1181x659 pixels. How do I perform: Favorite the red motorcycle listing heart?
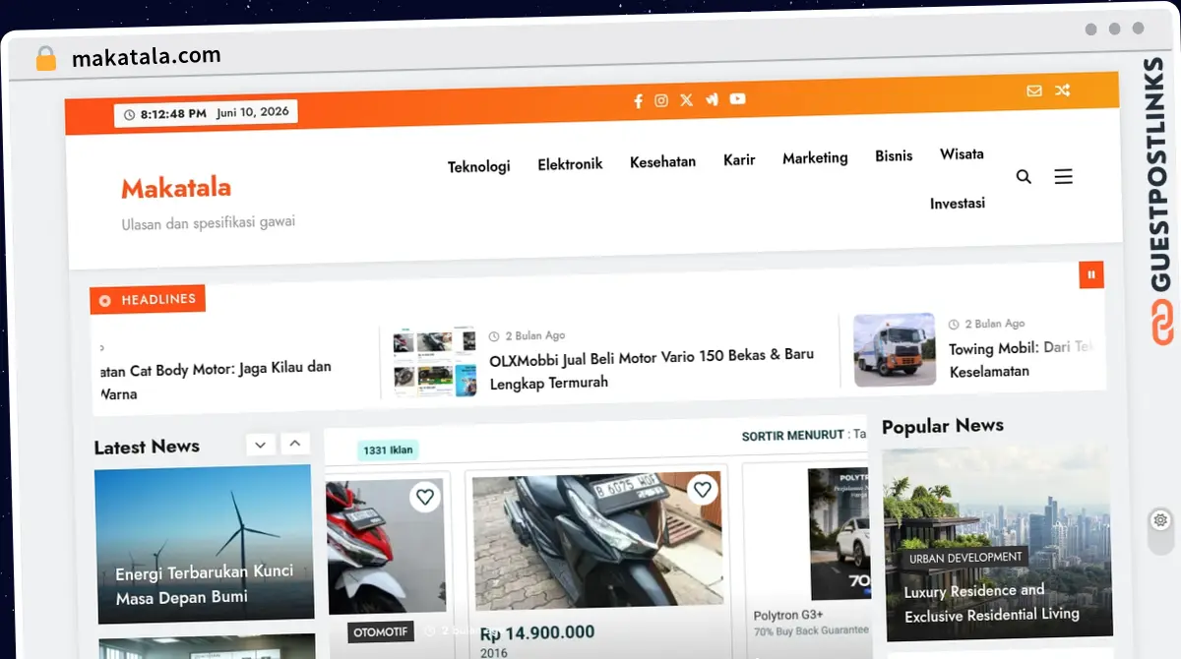pos(424,497)
